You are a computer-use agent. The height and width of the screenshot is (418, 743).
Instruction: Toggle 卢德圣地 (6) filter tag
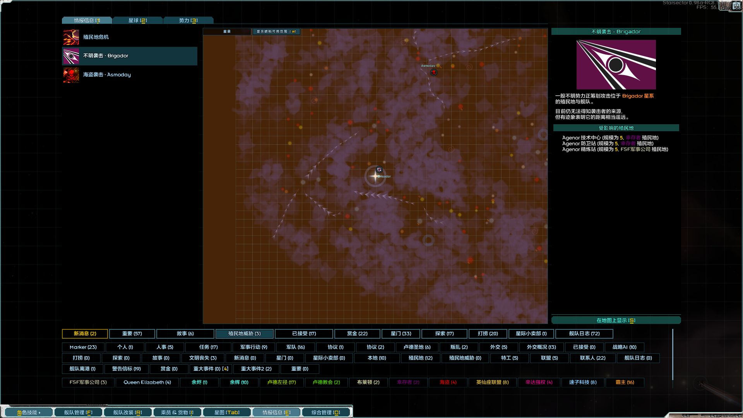pyautogui.click(x=417, y=347)
